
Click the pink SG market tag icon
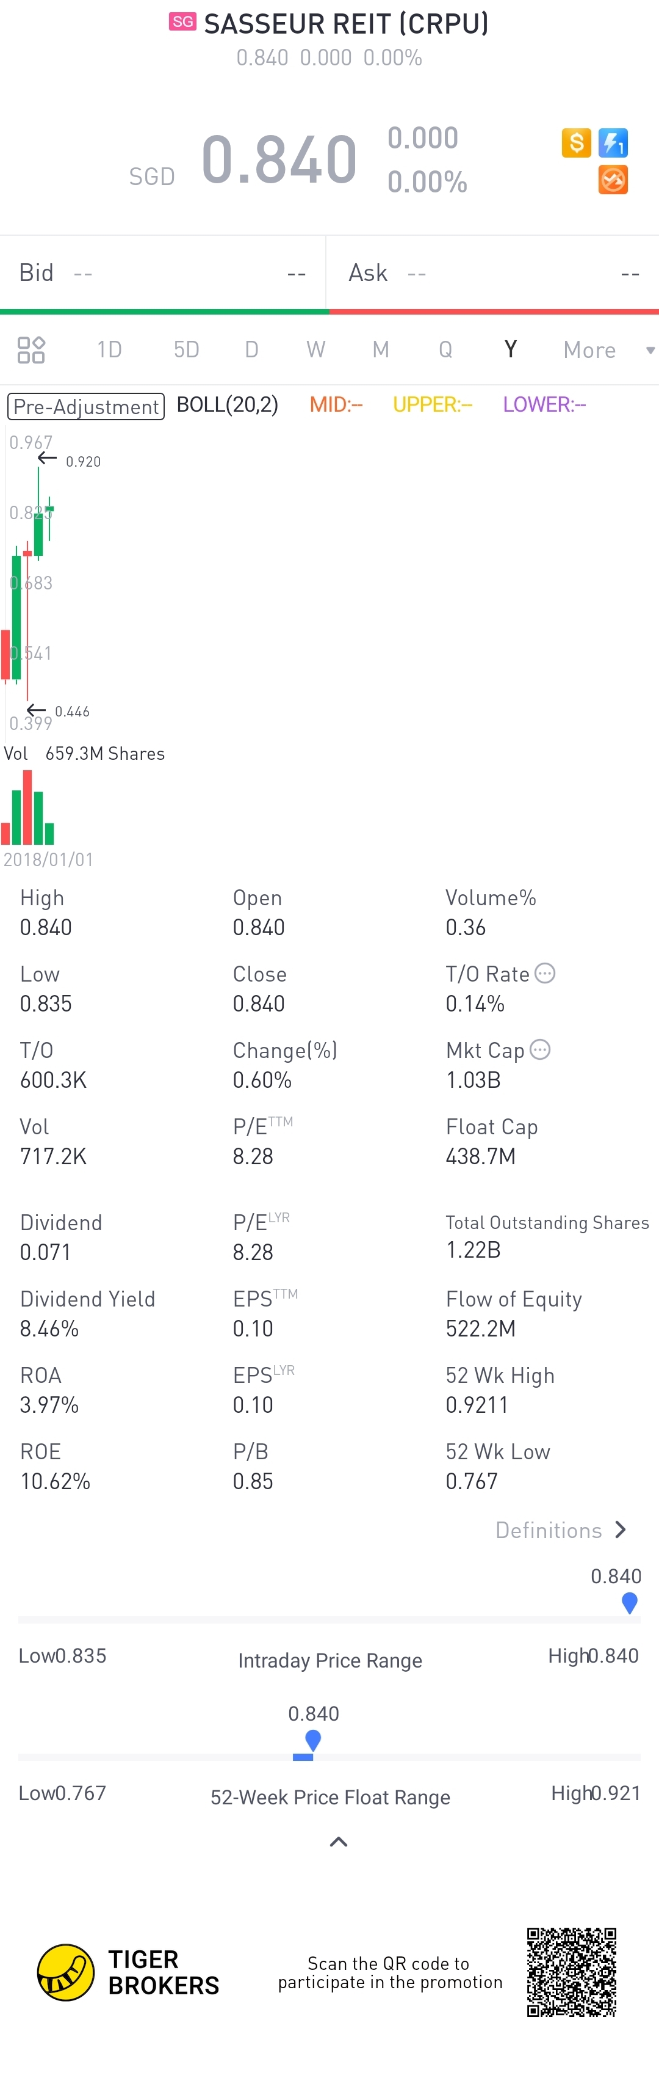(183, 22)
